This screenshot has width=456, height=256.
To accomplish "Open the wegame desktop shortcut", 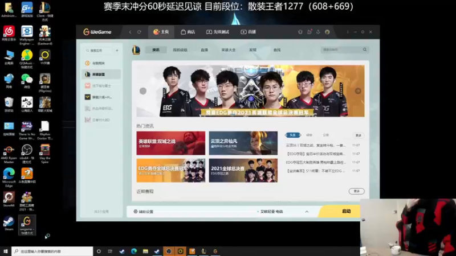I will tap(27, 225).
